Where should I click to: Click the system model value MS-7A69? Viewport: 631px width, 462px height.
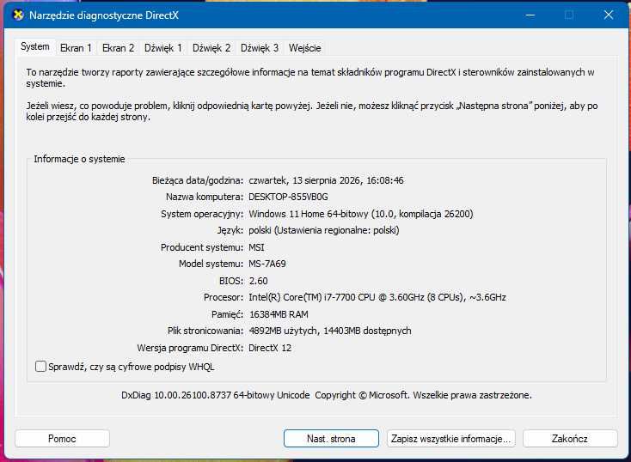(267, 264)
